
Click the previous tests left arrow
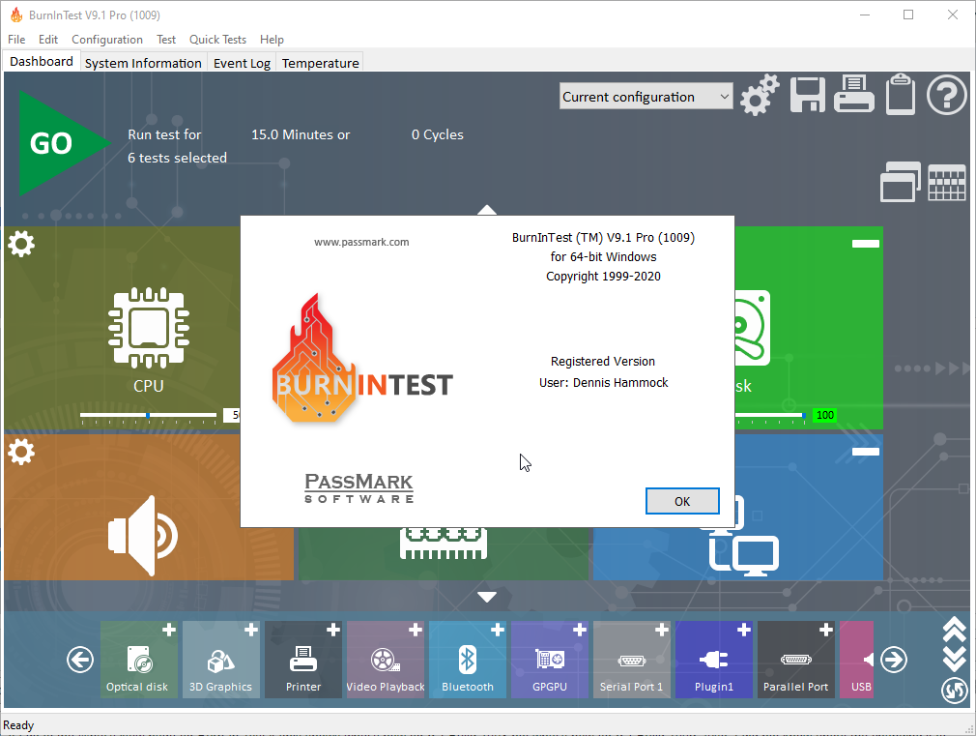pos(80,660)
